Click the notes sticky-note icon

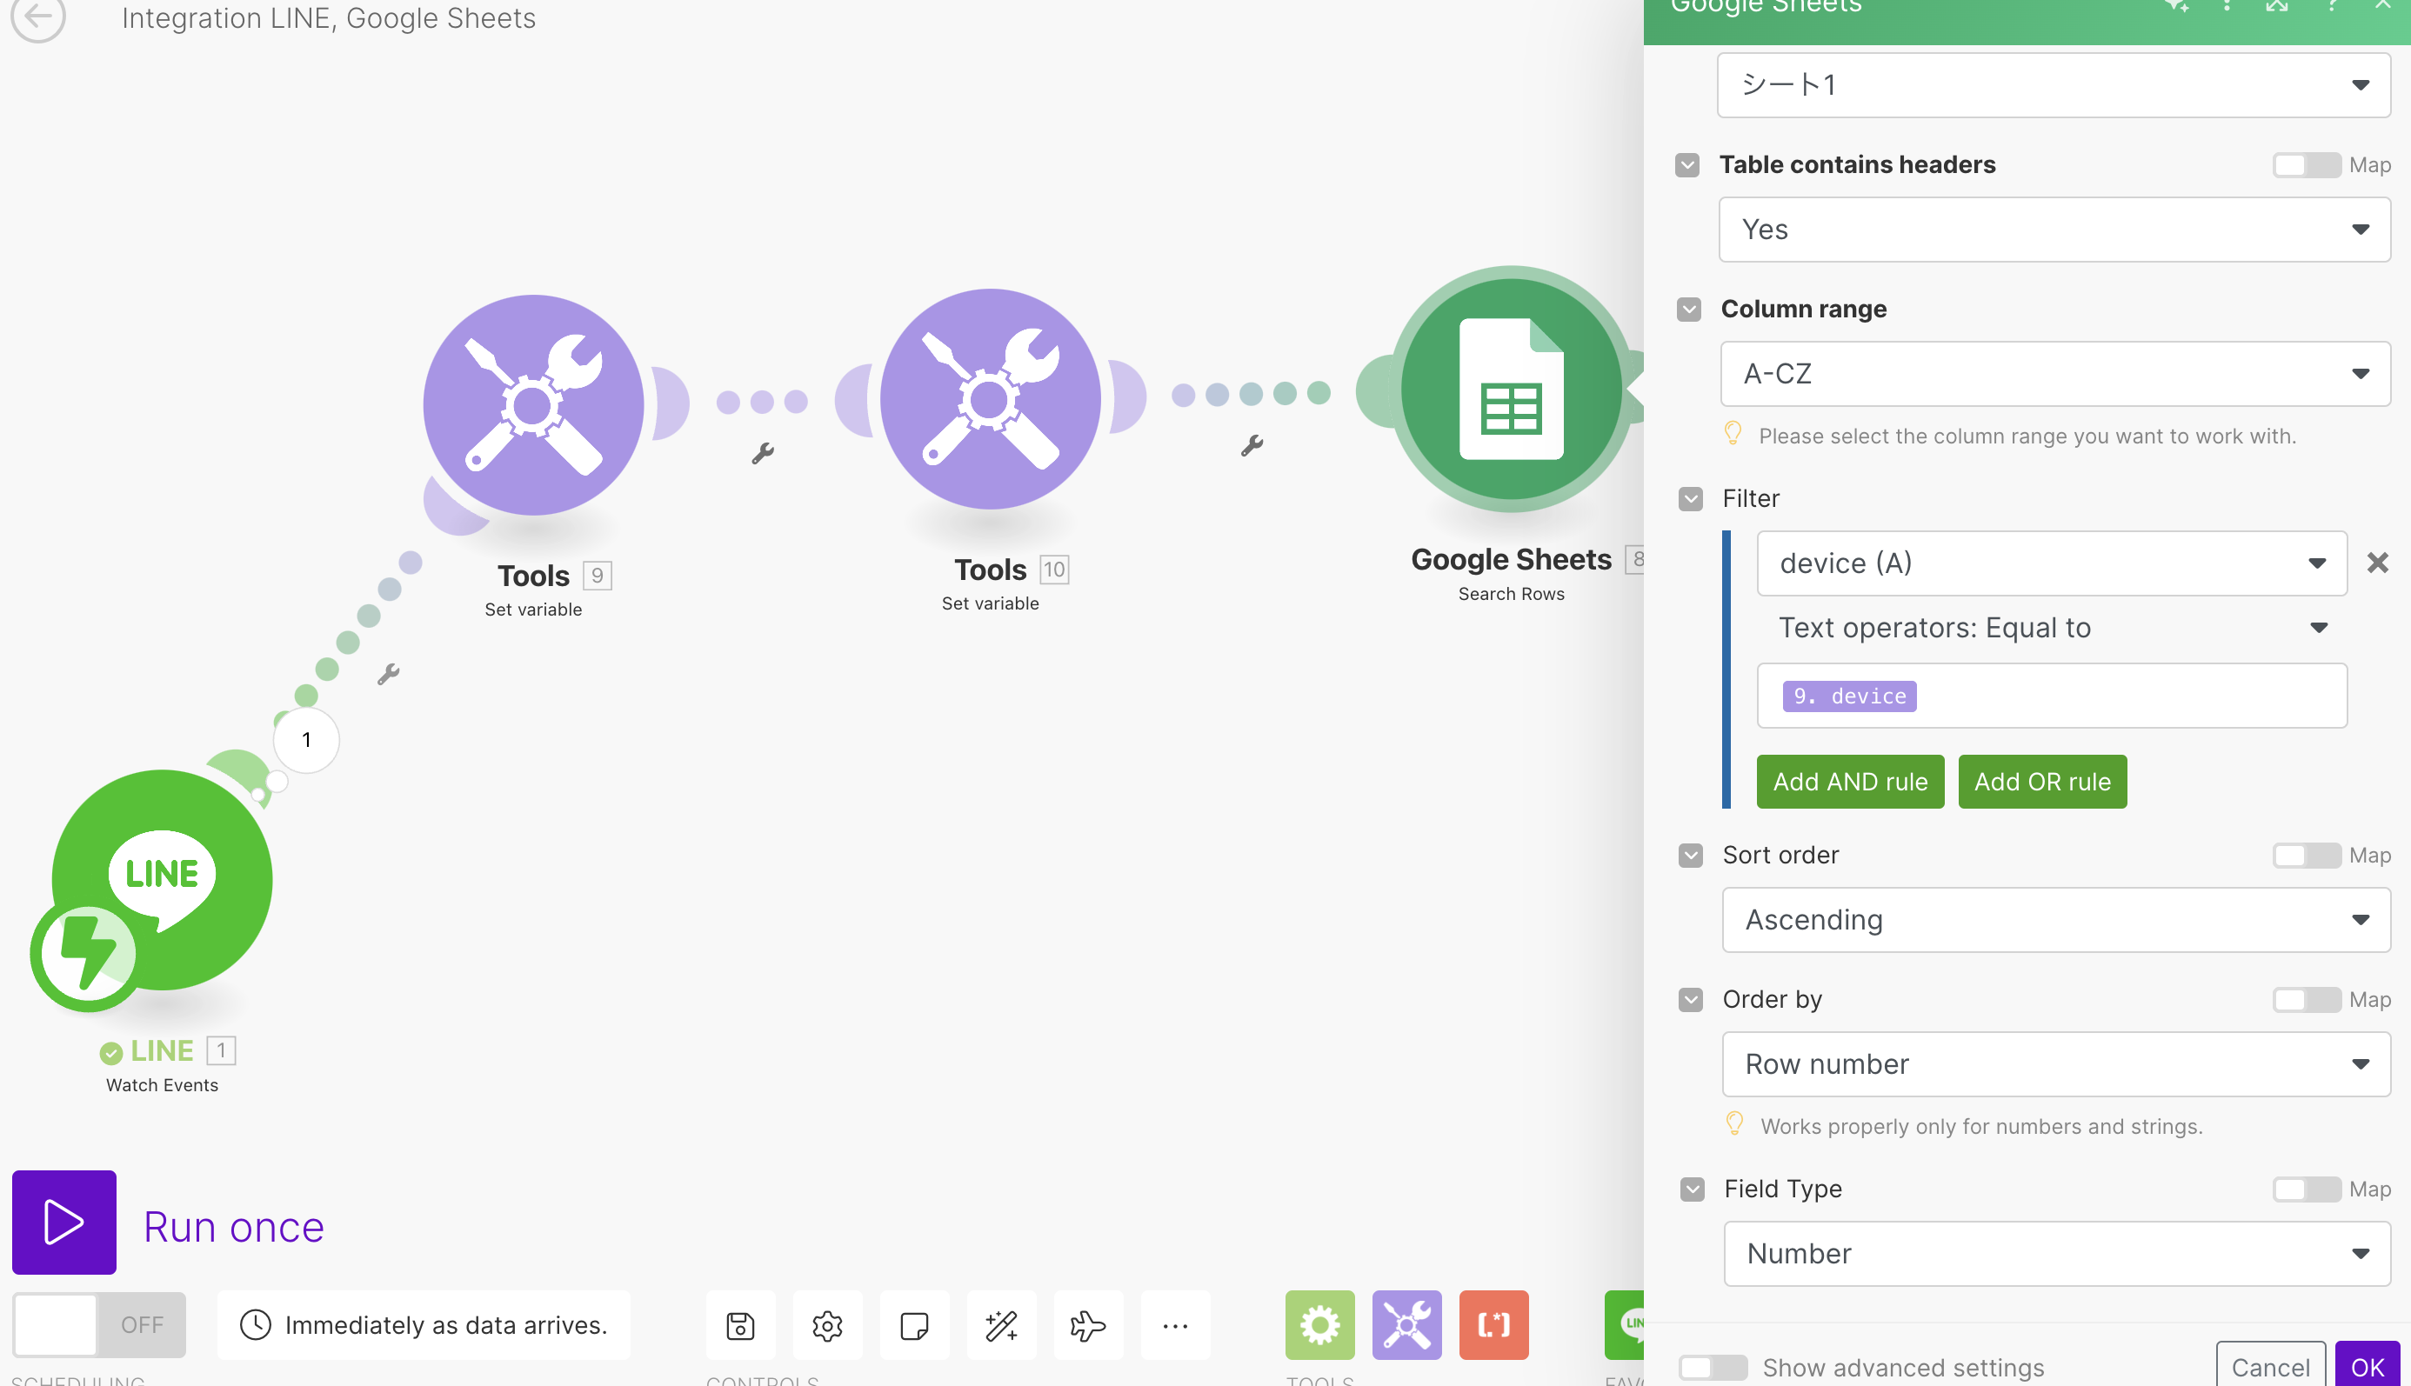coord(914,1325)
